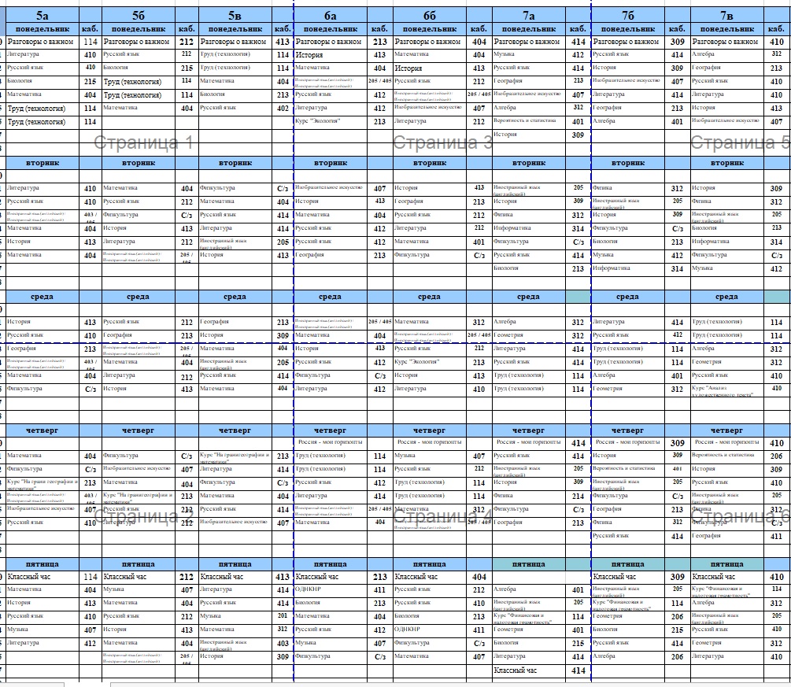This screenshot has width=791, height=687.
Task: Select the среда header in 7в column
Action: (x=726, y=297)
